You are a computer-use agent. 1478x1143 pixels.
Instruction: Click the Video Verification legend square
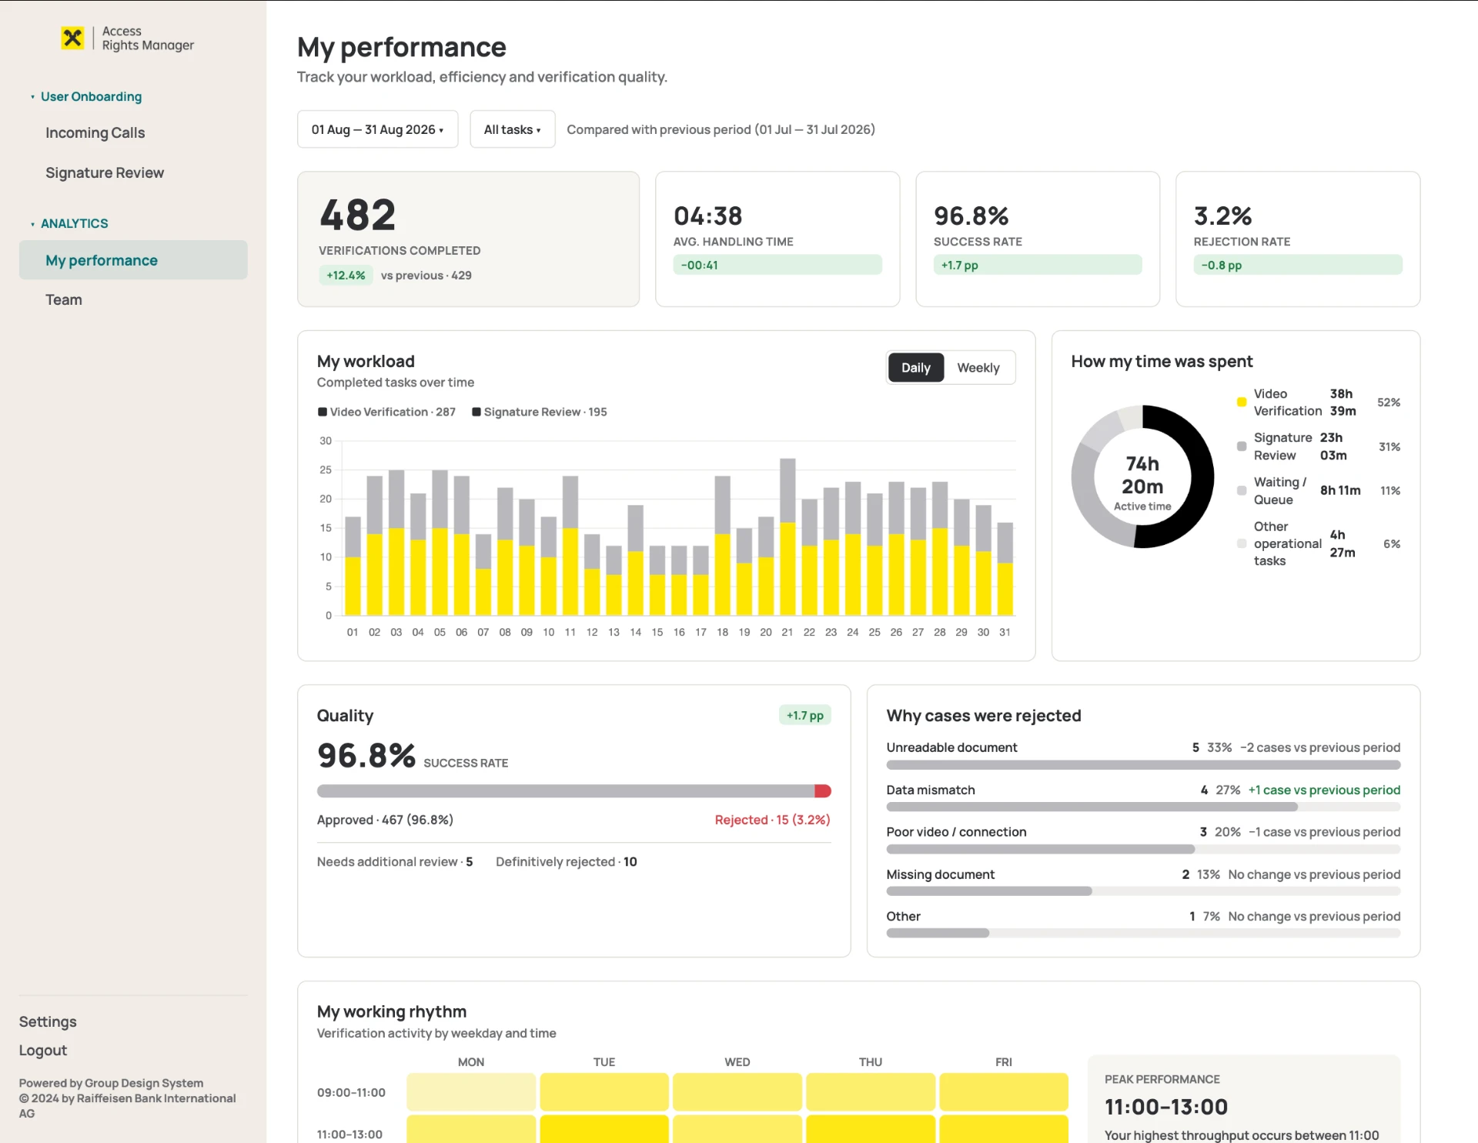pyautogui.click(x=323, y=412)
